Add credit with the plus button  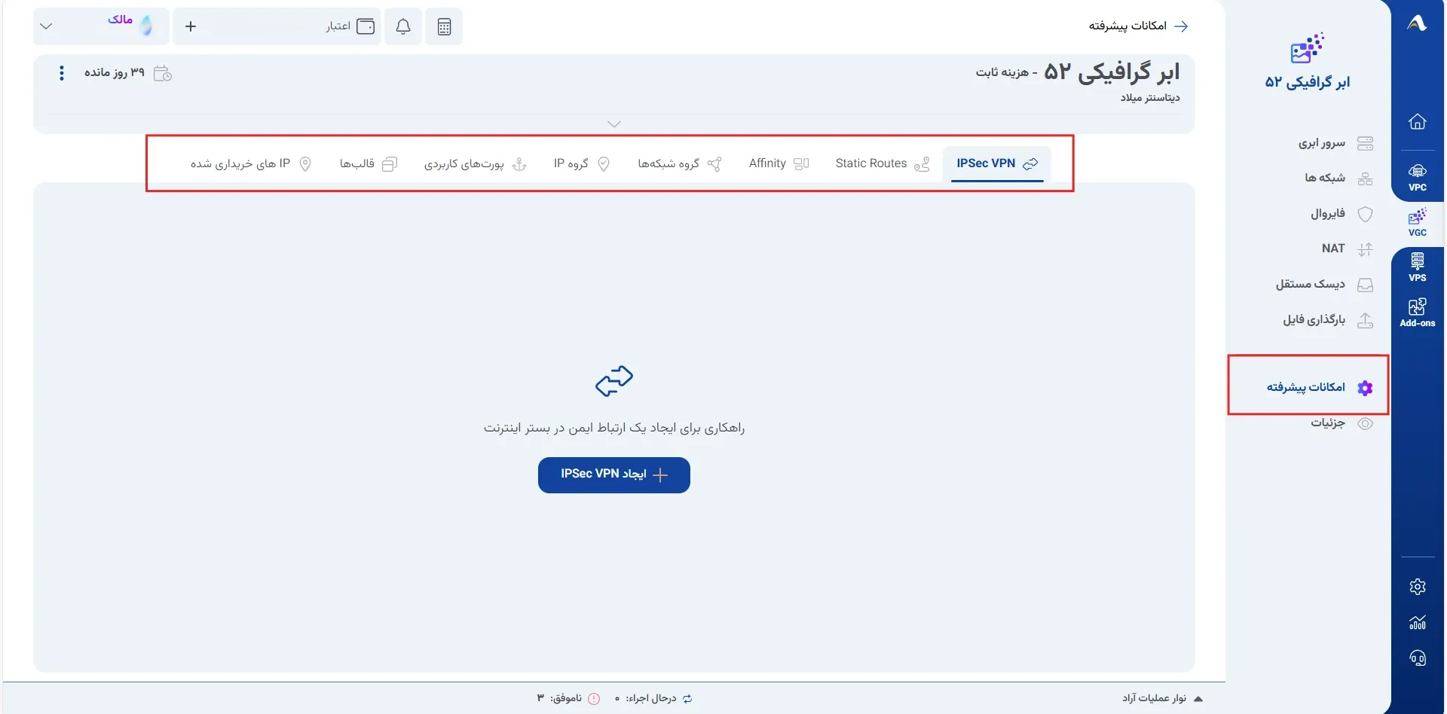point(191,26)
